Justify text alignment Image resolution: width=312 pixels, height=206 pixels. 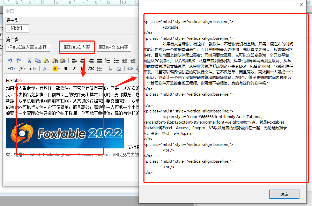click(99, 60)
